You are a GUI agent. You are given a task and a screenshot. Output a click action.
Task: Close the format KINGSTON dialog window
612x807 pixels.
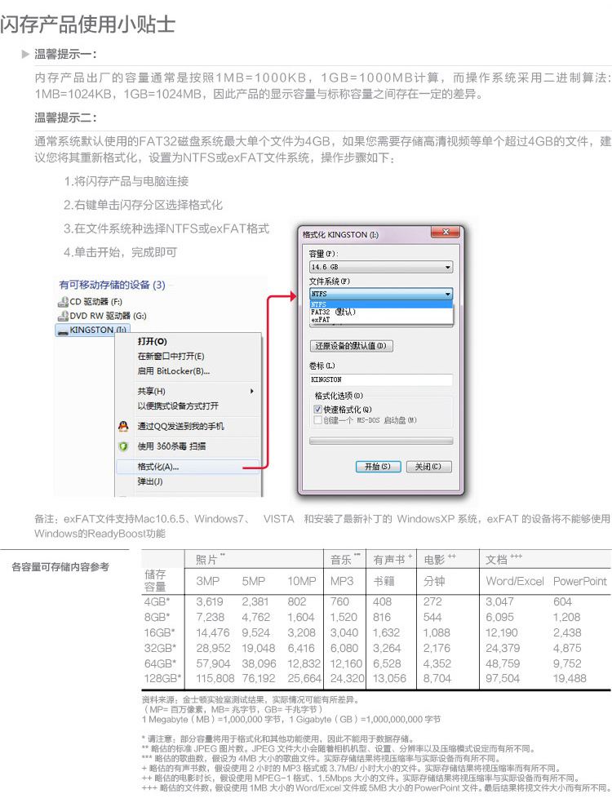445,234
